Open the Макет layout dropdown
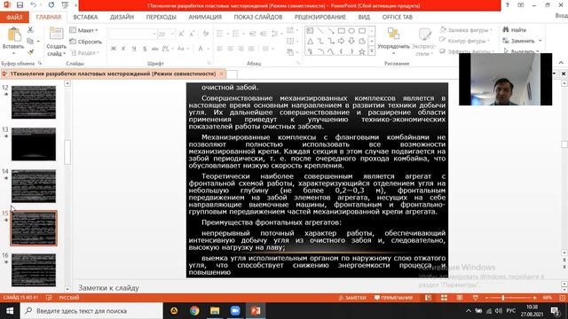 pos(84,30)
